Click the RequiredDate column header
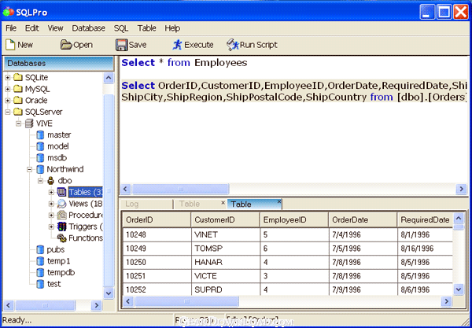472x328 pixels. coord(425,219)
